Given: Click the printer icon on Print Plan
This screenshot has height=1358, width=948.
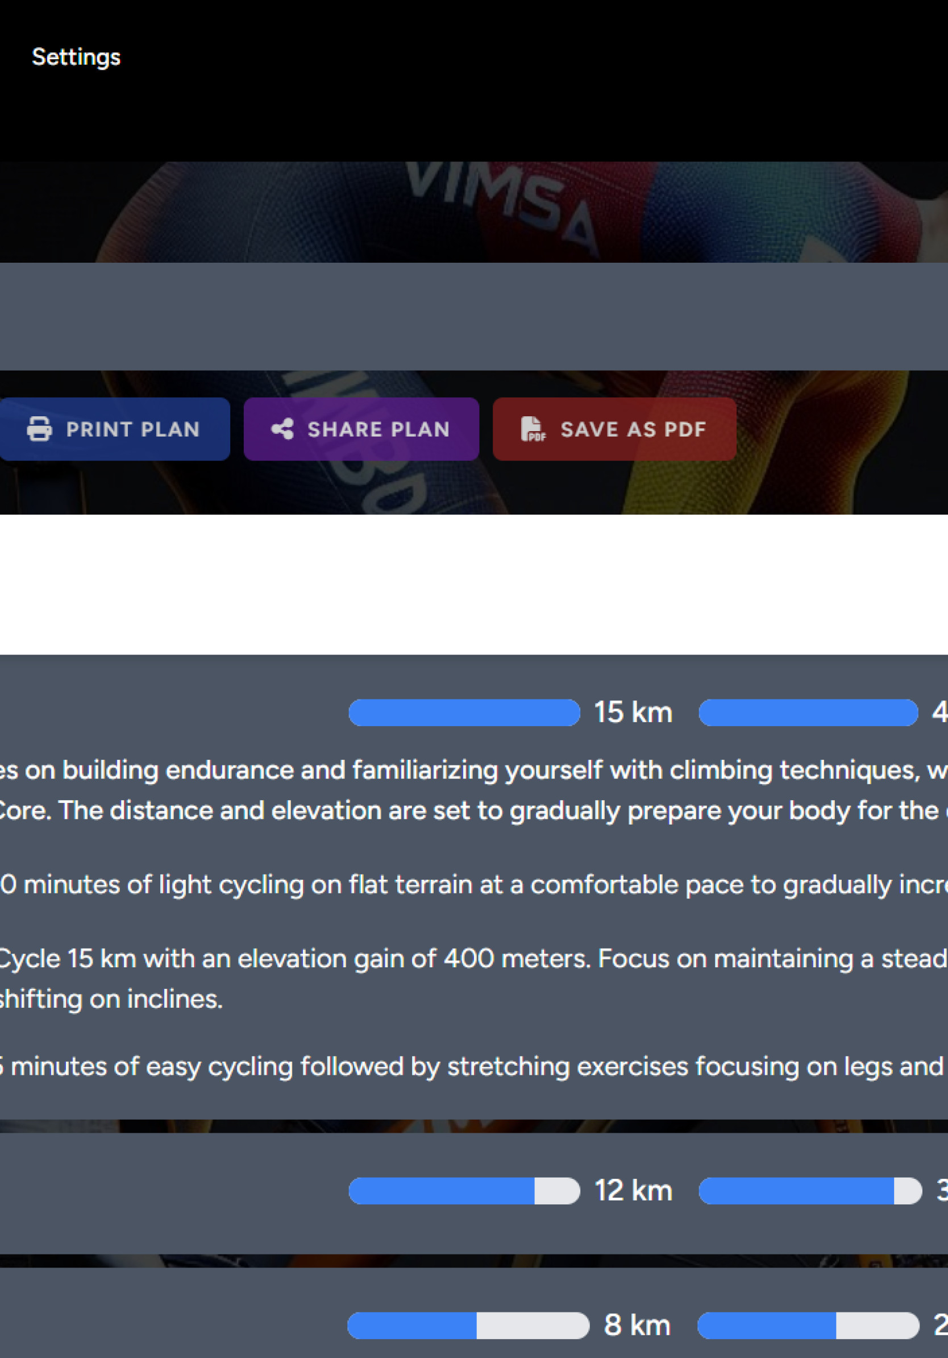Looking at the screenshot, I should pos(40,429).
